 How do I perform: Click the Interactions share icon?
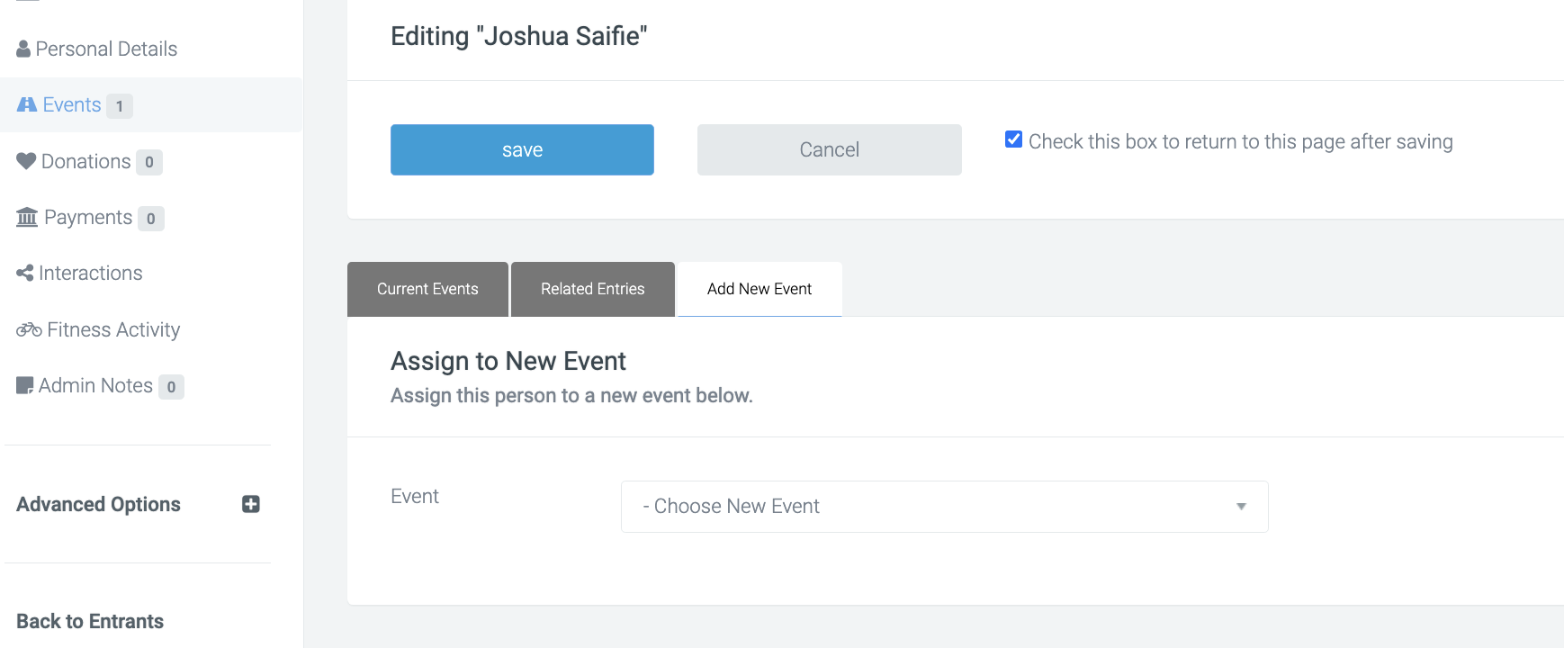click(25, 273)
